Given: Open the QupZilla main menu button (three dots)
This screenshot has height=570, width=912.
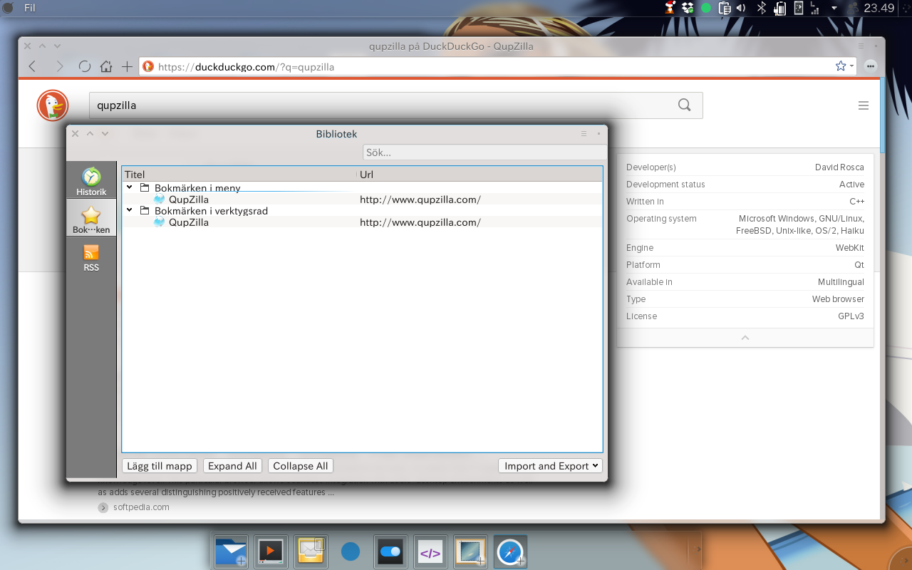Looking at the screenshot, I should (871, 66).
